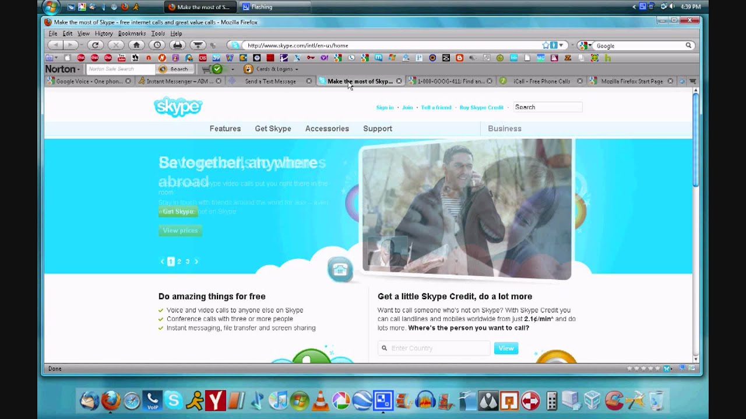Image resolution: width=746 pixels, height=419 pixels.
Task: Click the Enter Country input field
Action: pyautogui.click(x=434, y=348)
